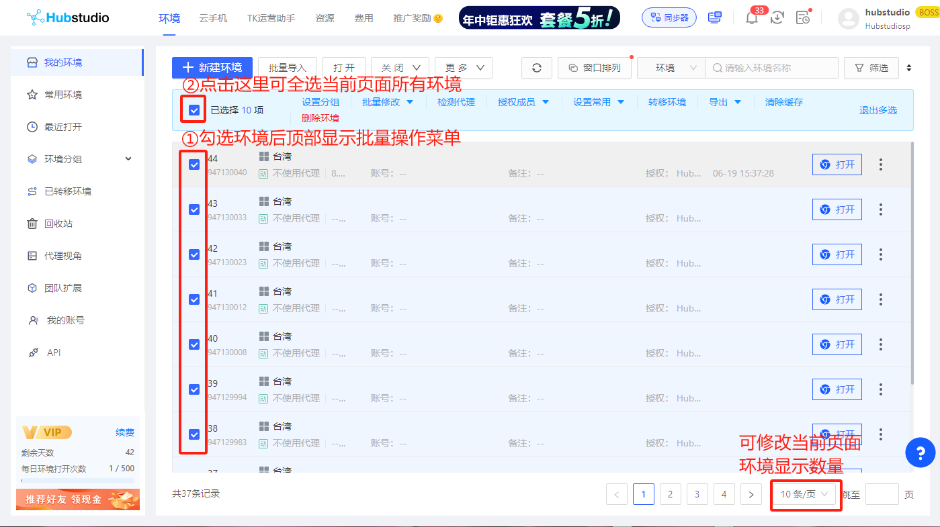The width and height of the screenshot is (940, 527).
Task: Open more options dots for environment 42
Action: pyautogui.click(x=881, y=254)
